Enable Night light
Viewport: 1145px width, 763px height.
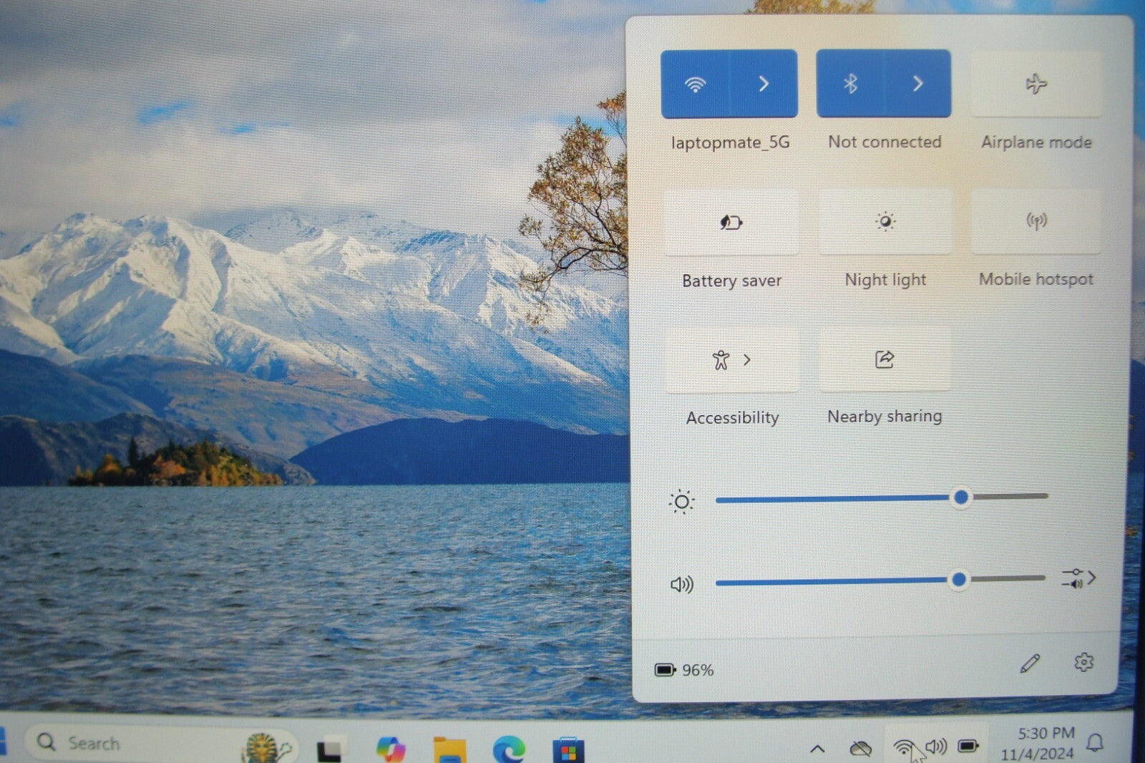(x=885, y=222)
